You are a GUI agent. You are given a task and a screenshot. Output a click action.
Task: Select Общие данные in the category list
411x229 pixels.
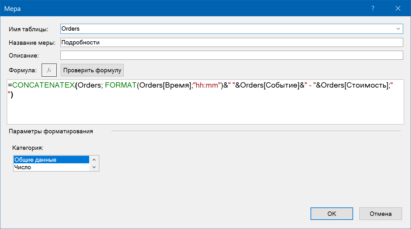pos(51,160)
